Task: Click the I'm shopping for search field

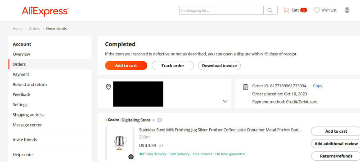Action: point(221,10)
